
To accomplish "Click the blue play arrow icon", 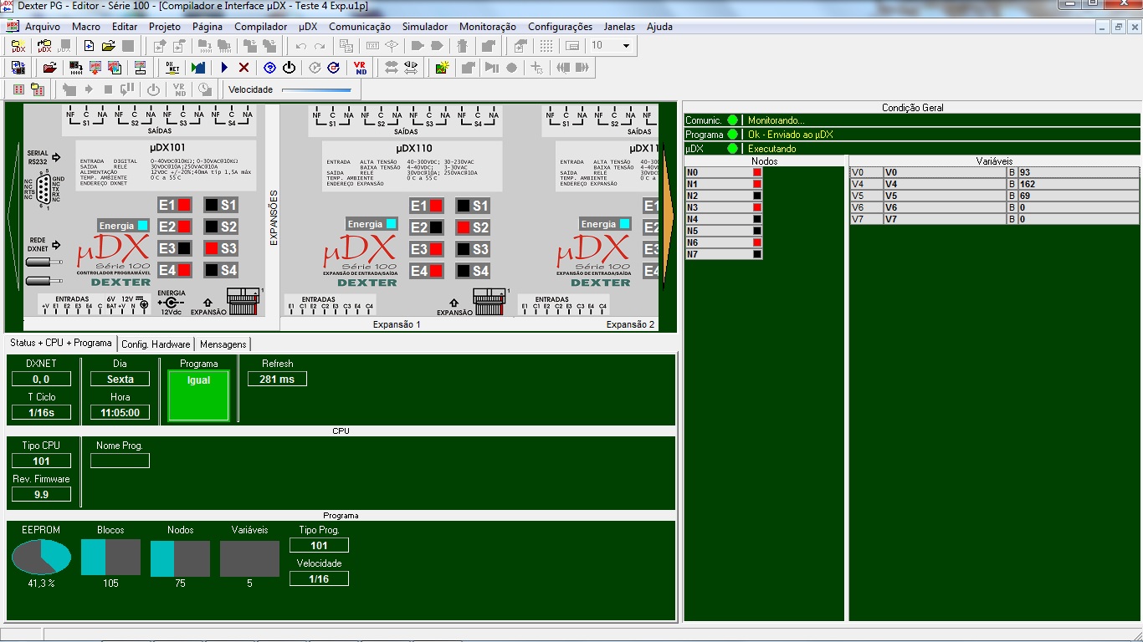I will (x=224, y=68).
